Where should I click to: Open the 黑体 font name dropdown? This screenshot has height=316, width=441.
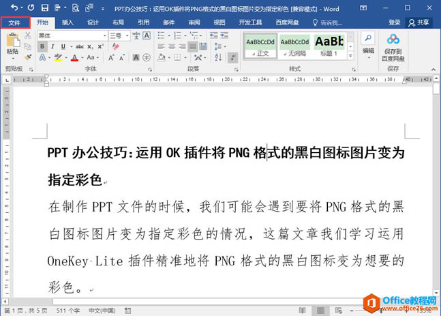point(104,35)
